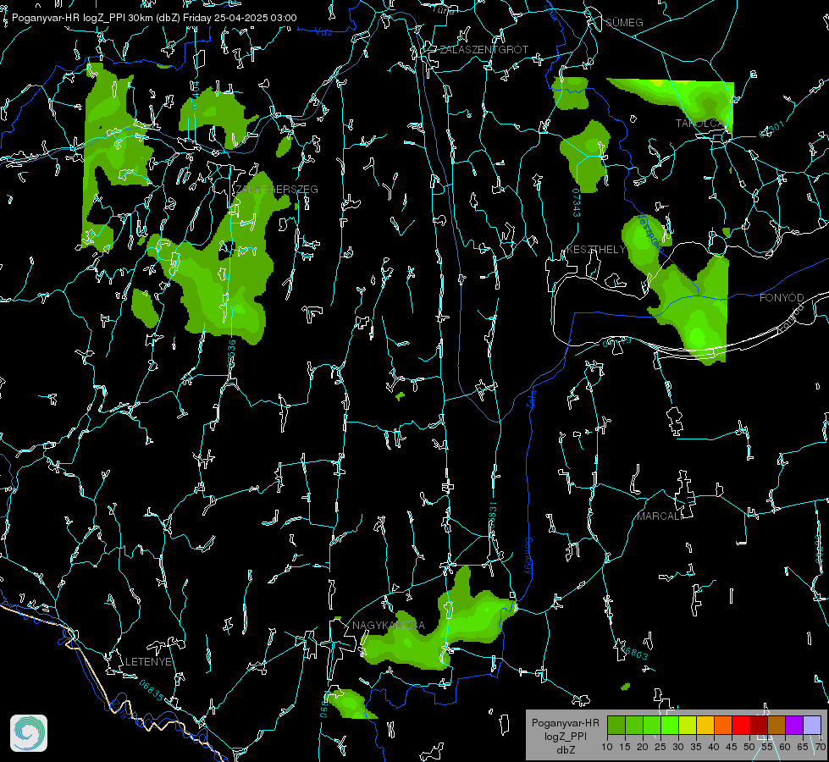This screenshot has height=762, width=829.
Task: Click the legend scale value "70"
Action: pyautogui.click(x=820, y=748)
